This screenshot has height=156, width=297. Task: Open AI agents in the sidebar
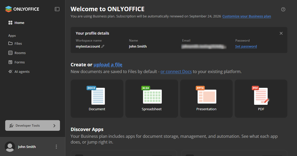click(19, 71)
